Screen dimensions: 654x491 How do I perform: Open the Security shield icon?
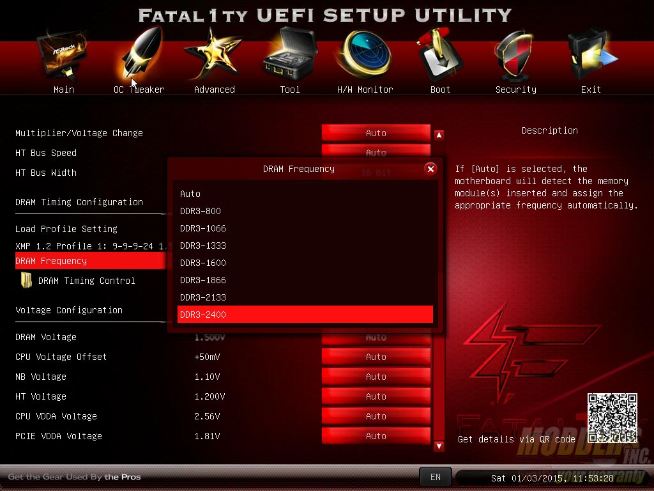(x=514, y=56)
